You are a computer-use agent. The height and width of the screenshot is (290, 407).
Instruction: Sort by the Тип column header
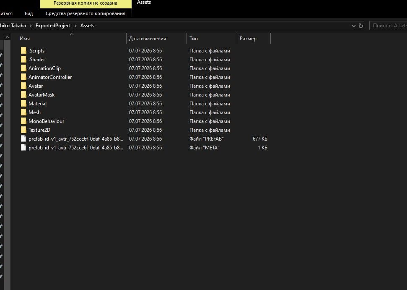click(212, 39)
